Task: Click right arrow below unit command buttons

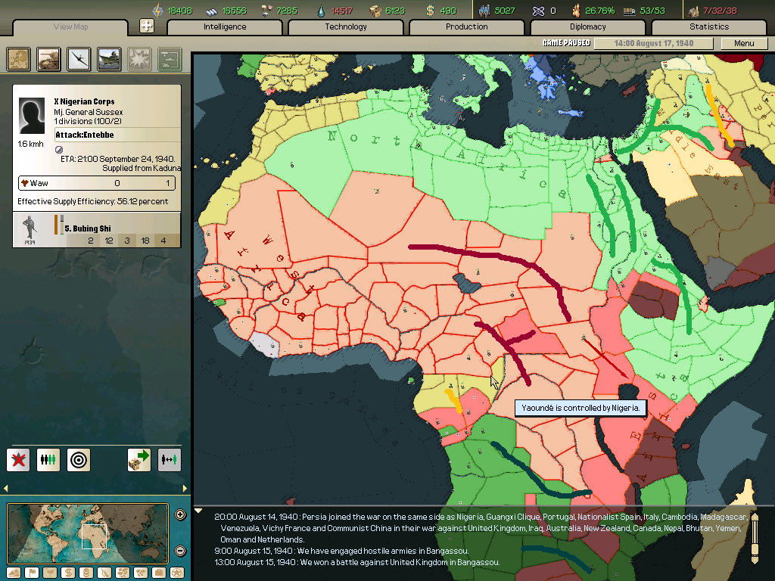Action: pyautogui.click(x=185, y=488)
